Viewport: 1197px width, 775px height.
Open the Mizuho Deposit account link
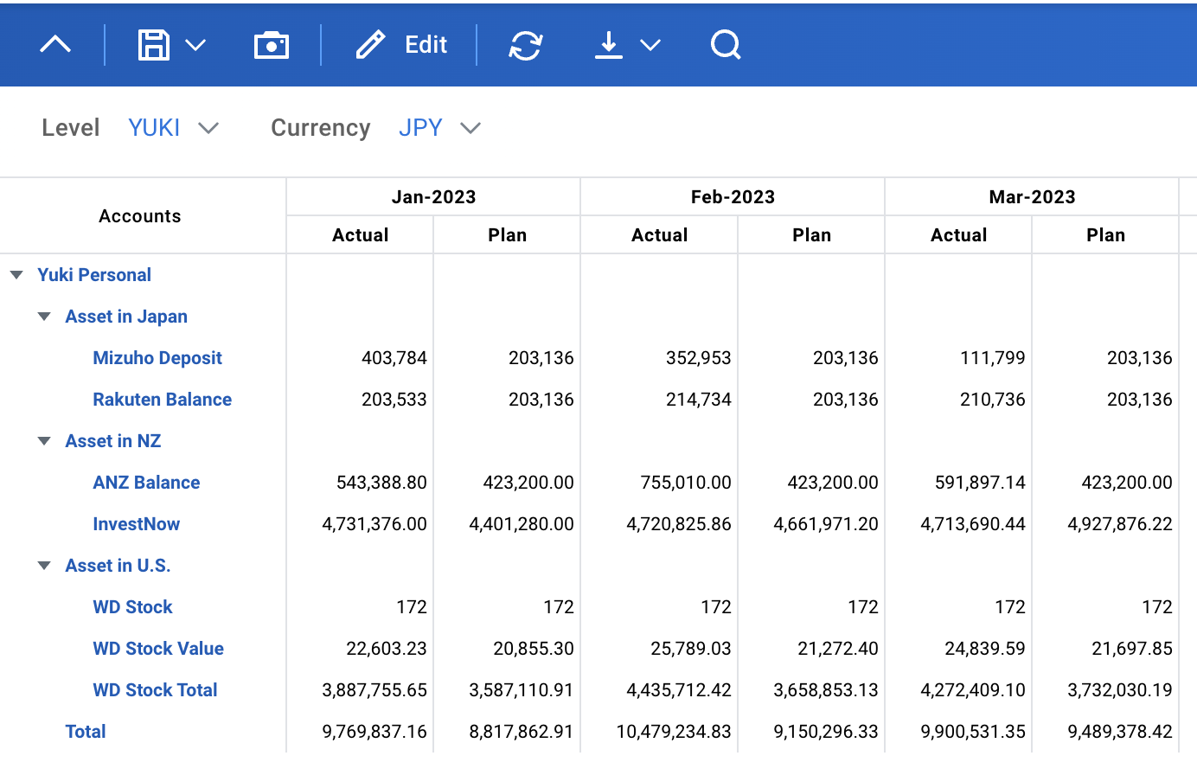(x=157, y=358)
